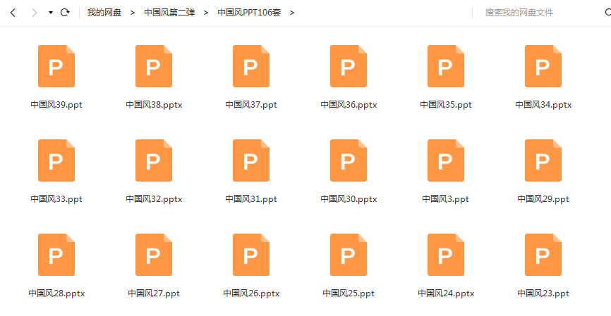611x316 pixels.
Task: Click the file name 中国风36.pptx
Action: pyautogui.click(x=349, y=105)
